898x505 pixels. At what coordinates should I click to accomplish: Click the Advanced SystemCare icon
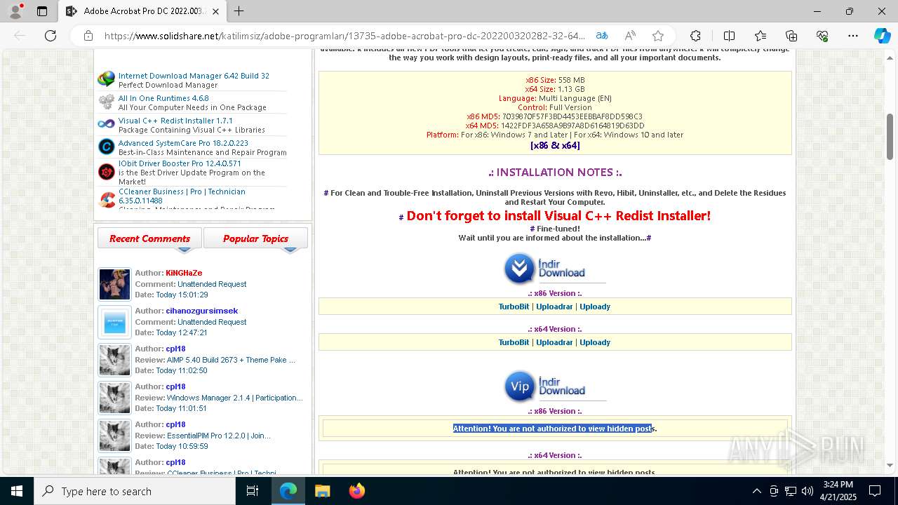click(107, 147)
